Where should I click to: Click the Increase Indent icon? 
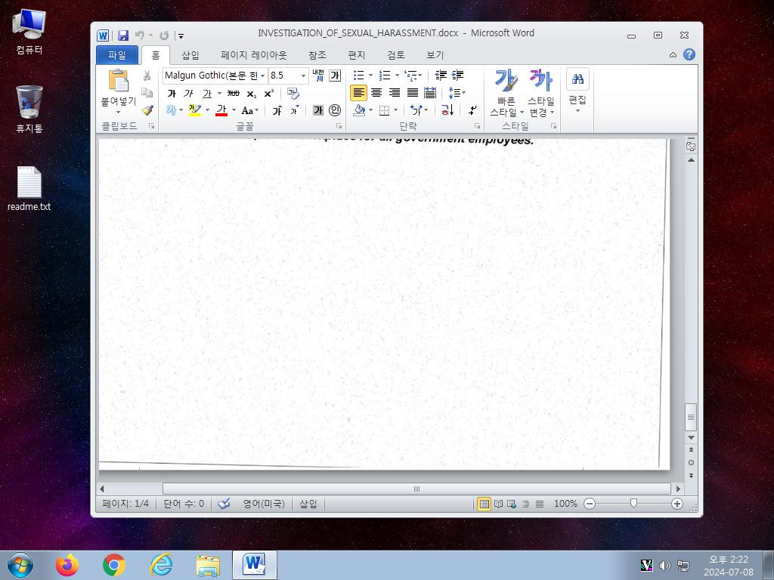pos(457,76)
